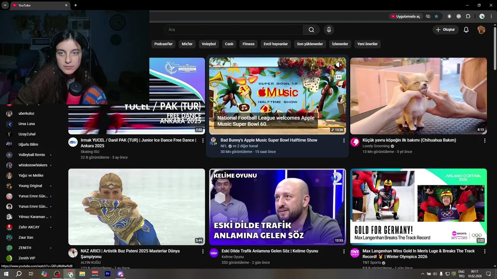Screen dimensions: 497x279
Task: Select the Evcil hayvanlar filter chip
Action: click(x=276, y=44)
